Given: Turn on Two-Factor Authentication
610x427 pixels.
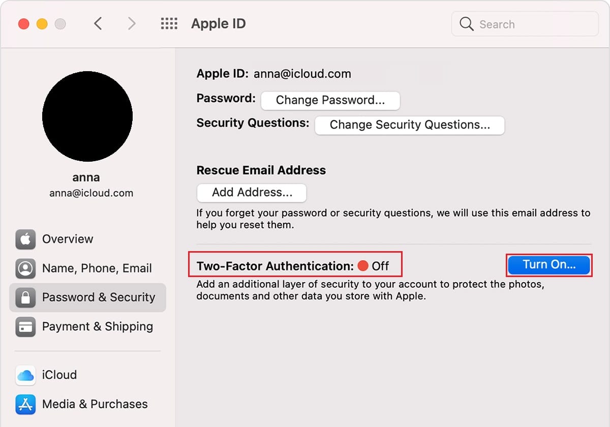Looking at the screenshot, I should tap(549, 265).
